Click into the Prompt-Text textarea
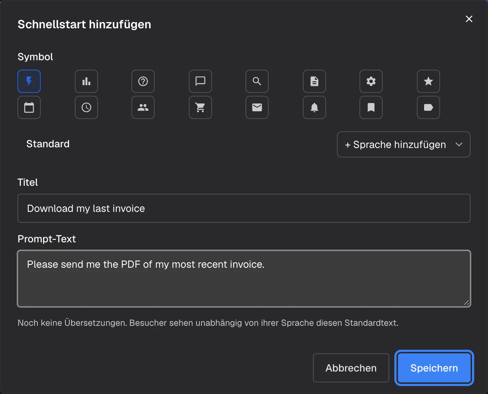The height and width of the screenshot is (394, 488). (x=244, y=279)
